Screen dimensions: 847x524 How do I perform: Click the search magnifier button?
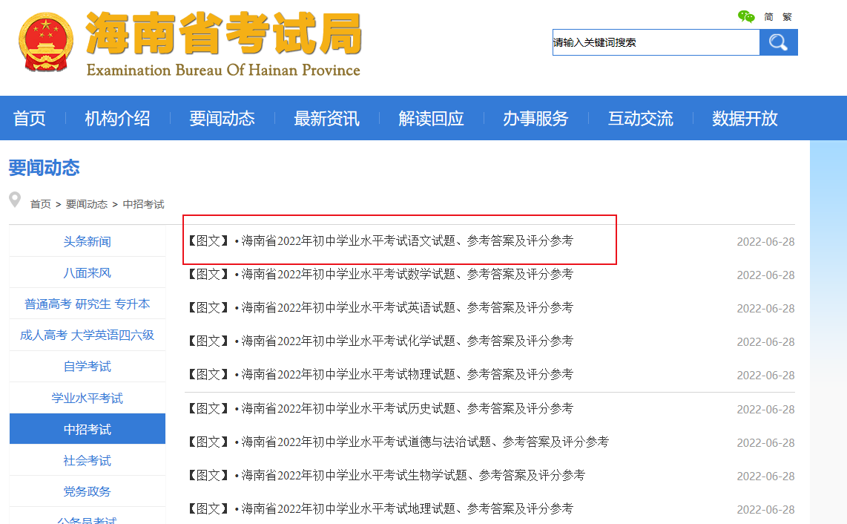click(779, 42)
